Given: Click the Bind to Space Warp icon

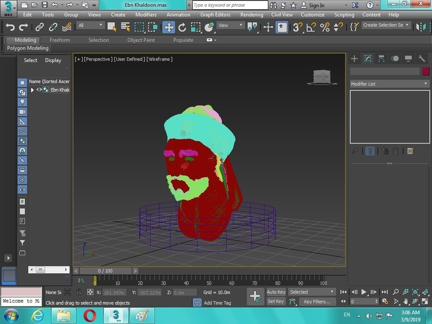Looking at the screenshot, I should click(67, 27).
